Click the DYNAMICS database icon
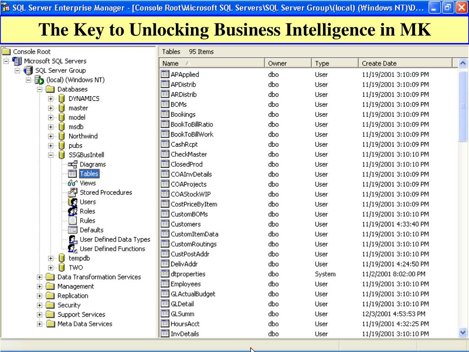The width and height of the screenshot is (469, 352). click(62, 99)
